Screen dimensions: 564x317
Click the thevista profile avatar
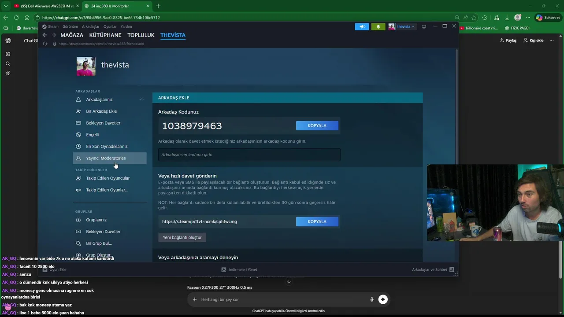[x=86, y=66]
